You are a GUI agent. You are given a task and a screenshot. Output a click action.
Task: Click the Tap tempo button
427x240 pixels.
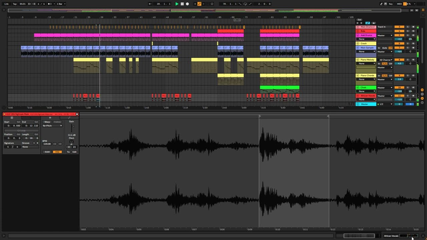tap(15, 4)
